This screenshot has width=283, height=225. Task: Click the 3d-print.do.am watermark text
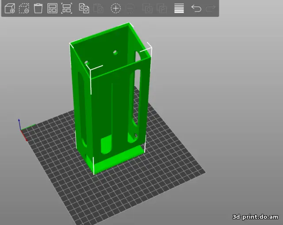tap(255, 217)
